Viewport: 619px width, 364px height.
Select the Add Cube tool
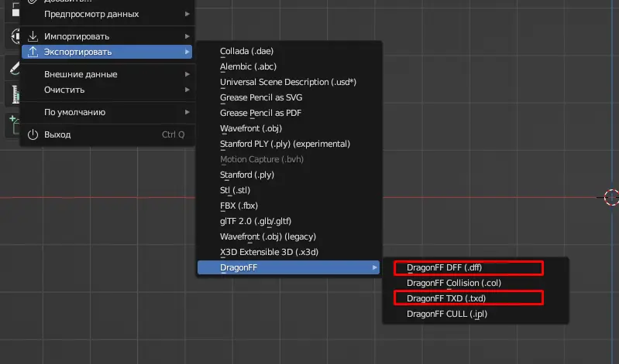coord(12,124)
